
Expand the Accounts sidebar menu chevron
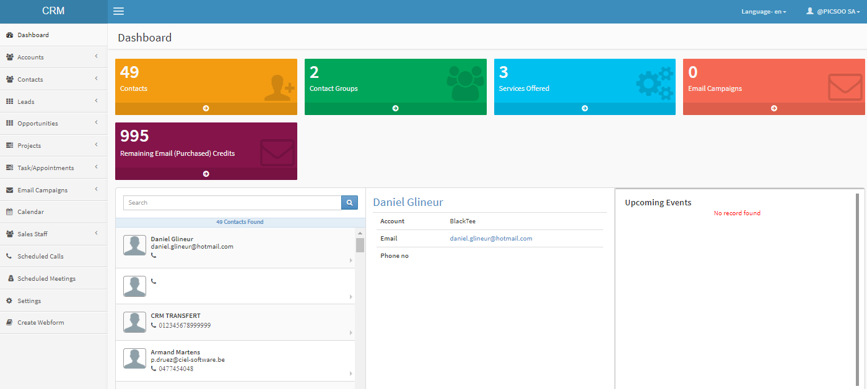97,56
